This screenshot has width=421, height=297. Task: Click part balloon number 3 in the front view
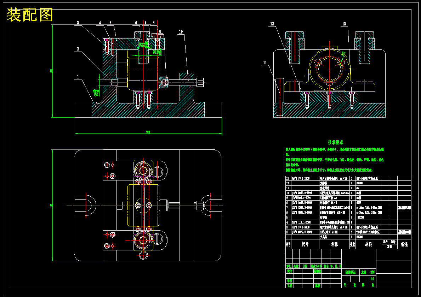click(x=78, y=23)
